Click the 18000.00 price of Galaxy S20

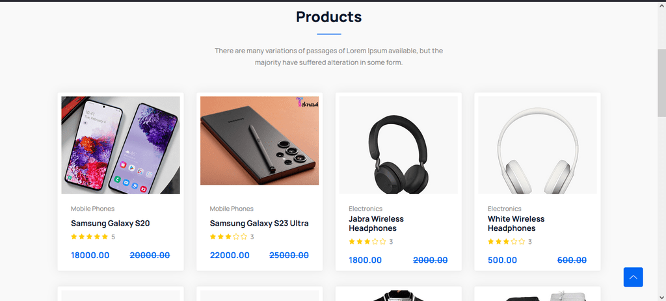[90, 255]
